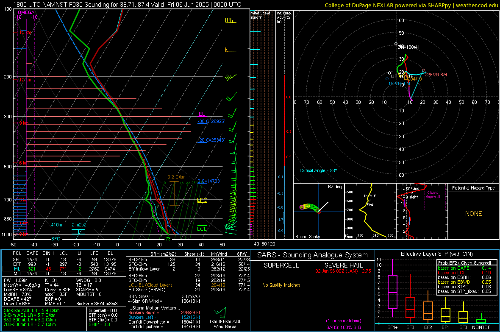Click the '1km & 6km AGL Wind Barbs' caption

point(225,324)
